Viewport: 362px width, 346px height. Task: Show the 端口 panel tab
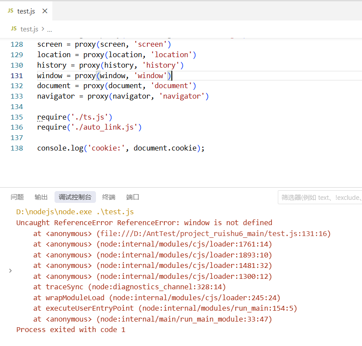coord(133,197)
